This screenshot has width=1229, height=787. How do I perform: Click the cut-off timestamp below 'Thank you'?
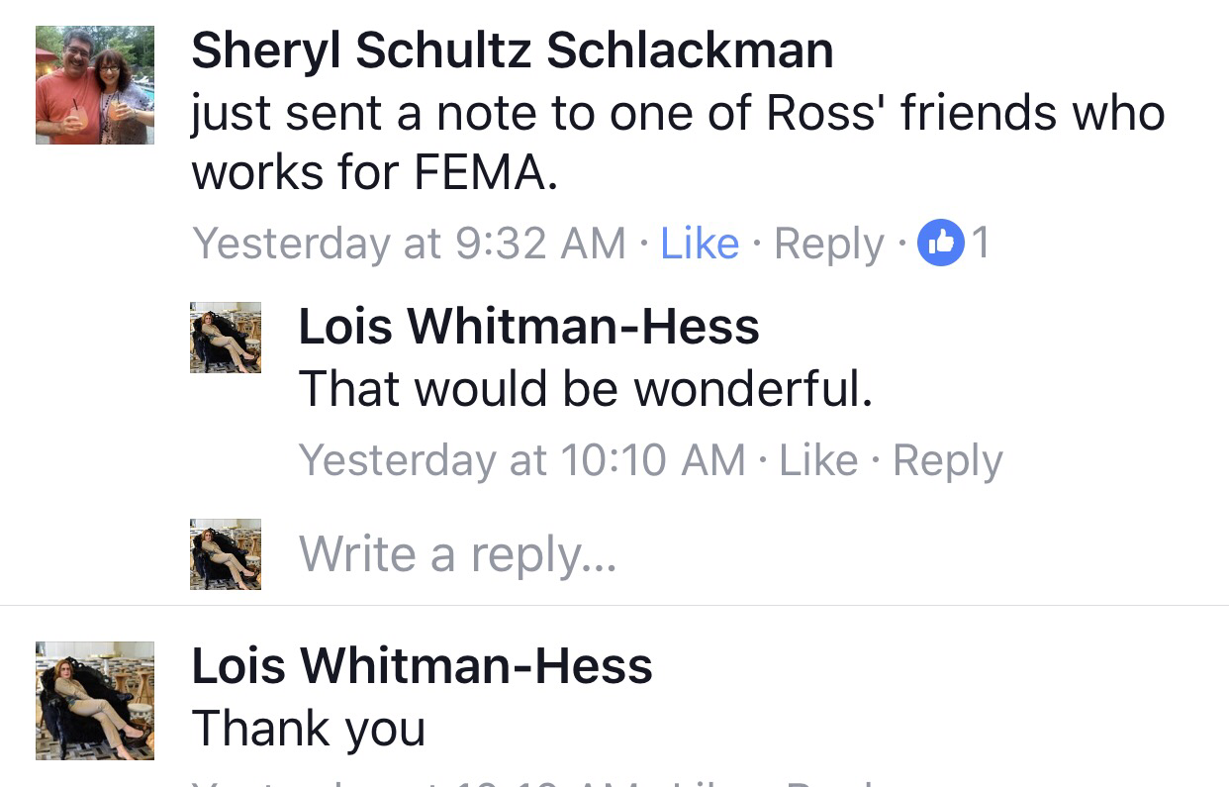[416, 781]
